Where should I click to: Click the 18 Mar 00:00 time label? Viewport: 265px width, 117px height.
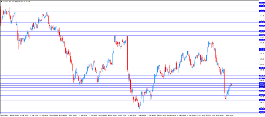coord(24,115)
